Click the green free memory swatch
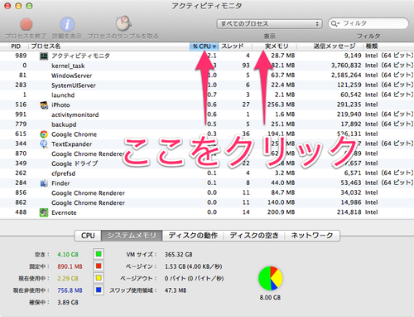This screenshot has height=317, width=414. pyautogui.click(x=99, y=254)
